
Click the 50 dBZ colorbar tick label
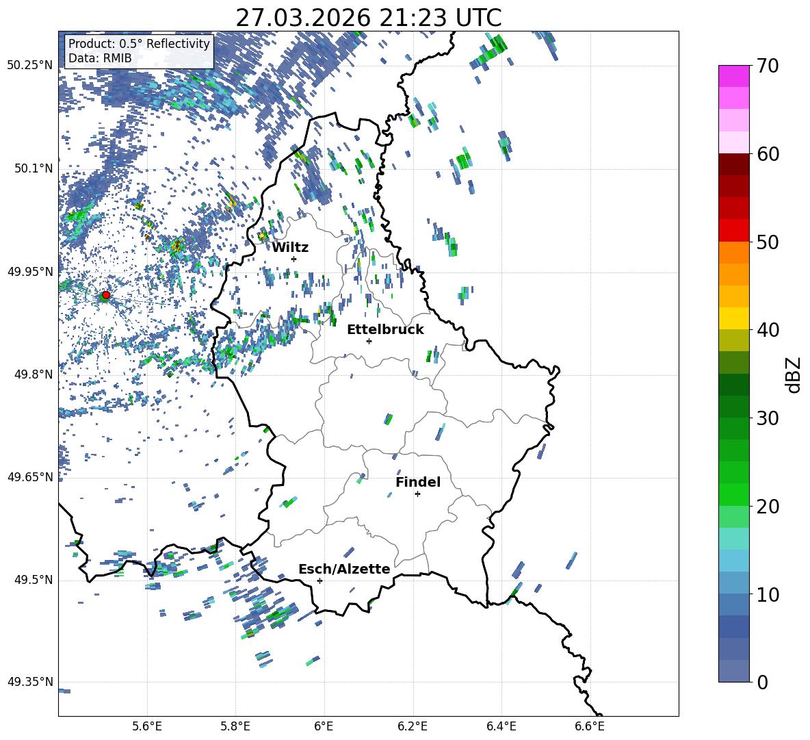click(x=767, y=242)
